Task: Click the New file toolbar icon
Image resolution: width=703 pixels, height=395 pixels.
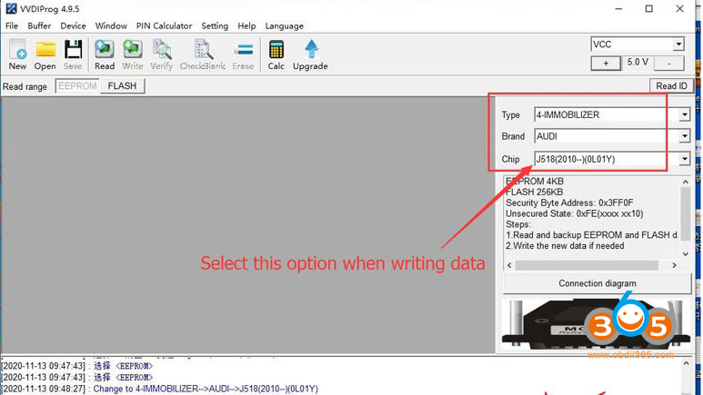Action: [x=17, y=54]
